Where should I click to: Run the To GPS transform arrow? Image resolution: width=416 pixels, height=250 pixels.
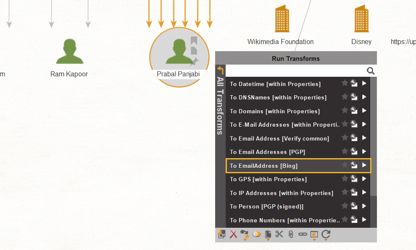pyautogui.click(x=364, y=179)
